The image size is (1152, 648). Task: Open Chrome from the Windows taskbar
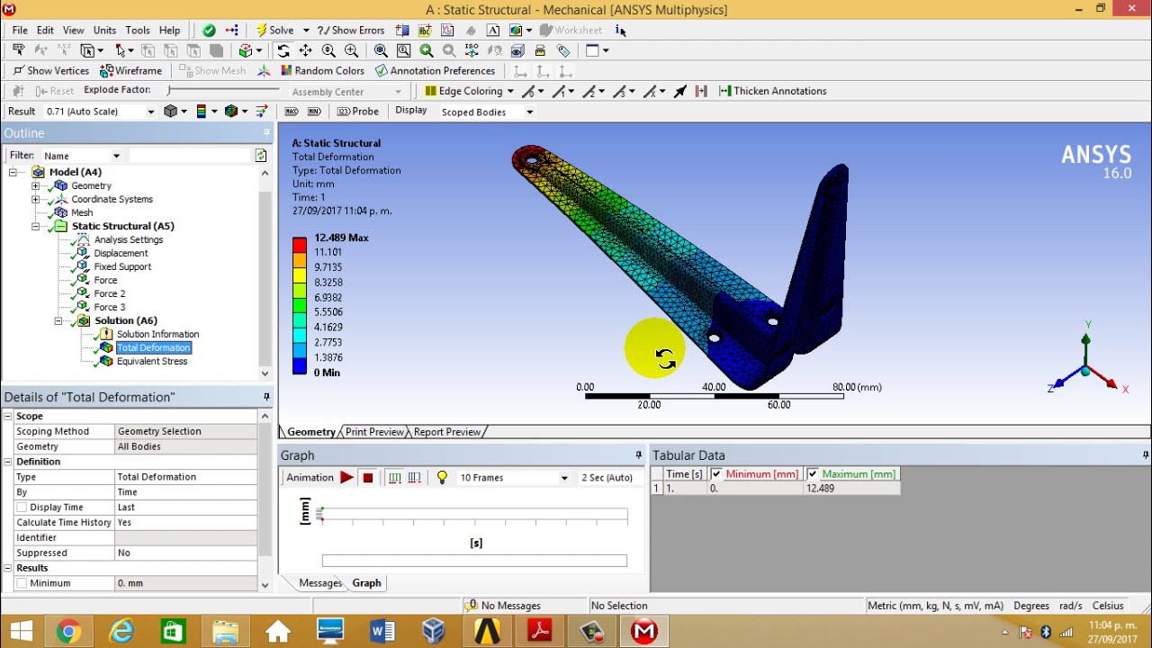point(68,632)
